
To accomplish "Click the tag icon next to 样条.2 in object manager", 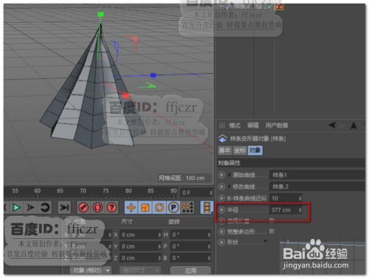I will pyautogui.click(x=279, y=7).
